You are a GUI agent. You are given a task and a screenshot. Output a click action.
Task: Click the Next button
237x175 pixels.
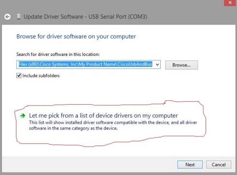pos(190,164)
